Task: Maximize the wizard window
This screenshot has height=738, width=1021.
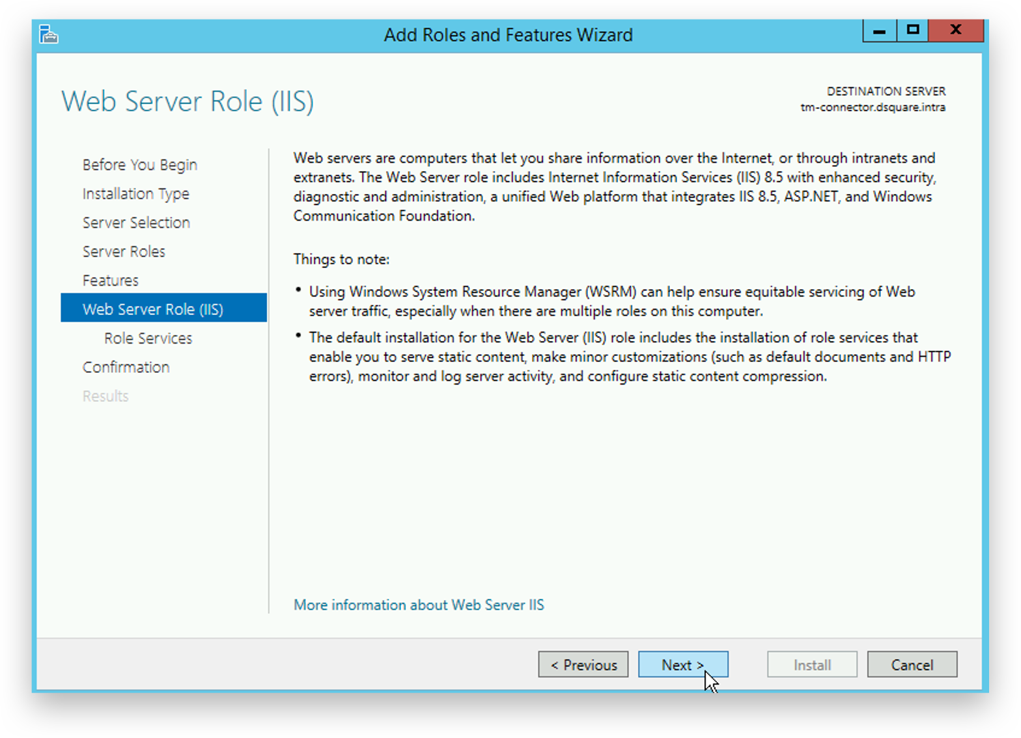Action: coord(912,31)
